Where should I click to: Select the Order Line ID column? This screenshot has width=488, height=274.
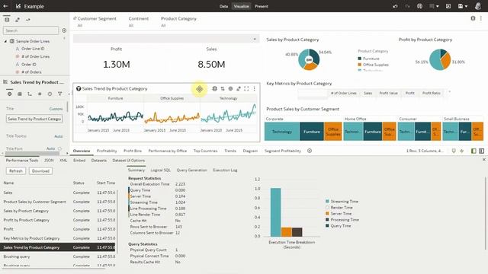click(x=33, y=49)
